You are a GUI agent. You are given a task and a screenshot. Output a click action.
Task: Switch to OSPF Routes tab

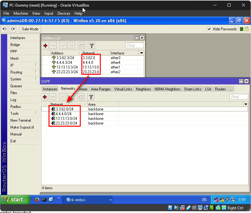coord(220,89)
